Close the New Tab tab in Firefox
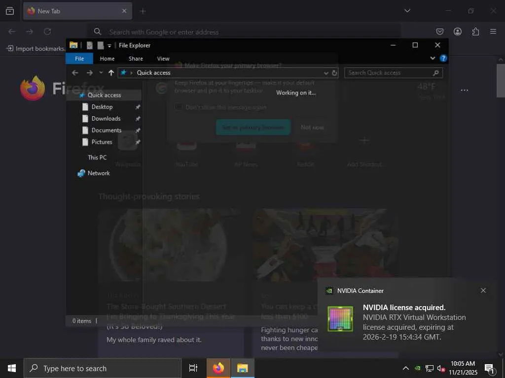 124,11
